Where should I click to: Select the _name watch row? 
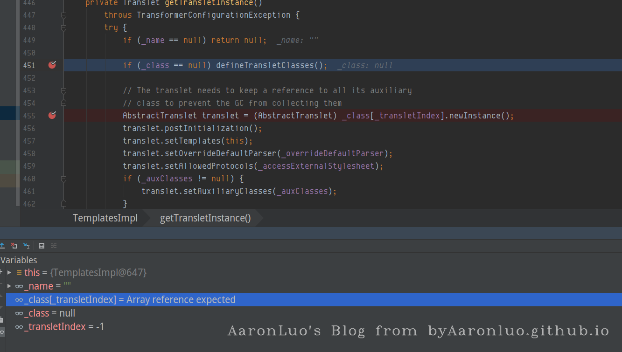click(x=314, y=286)
